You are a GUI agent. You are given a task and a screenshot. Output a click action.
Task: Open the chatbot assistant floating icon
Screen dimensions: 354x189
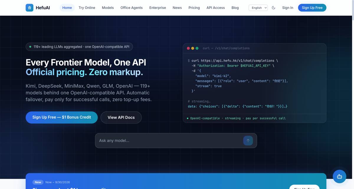(x=340, y=177)
